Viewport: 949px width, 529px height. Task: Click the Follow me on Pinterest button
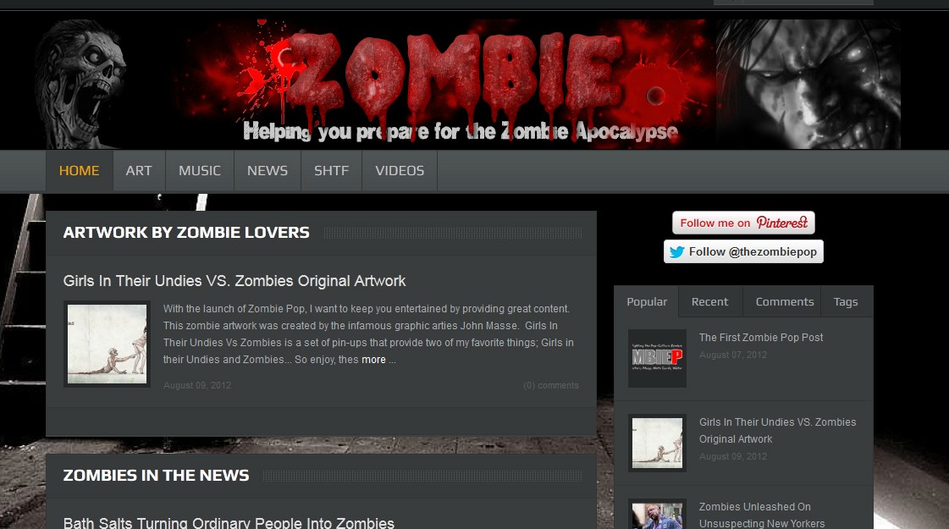coord(743,223)
